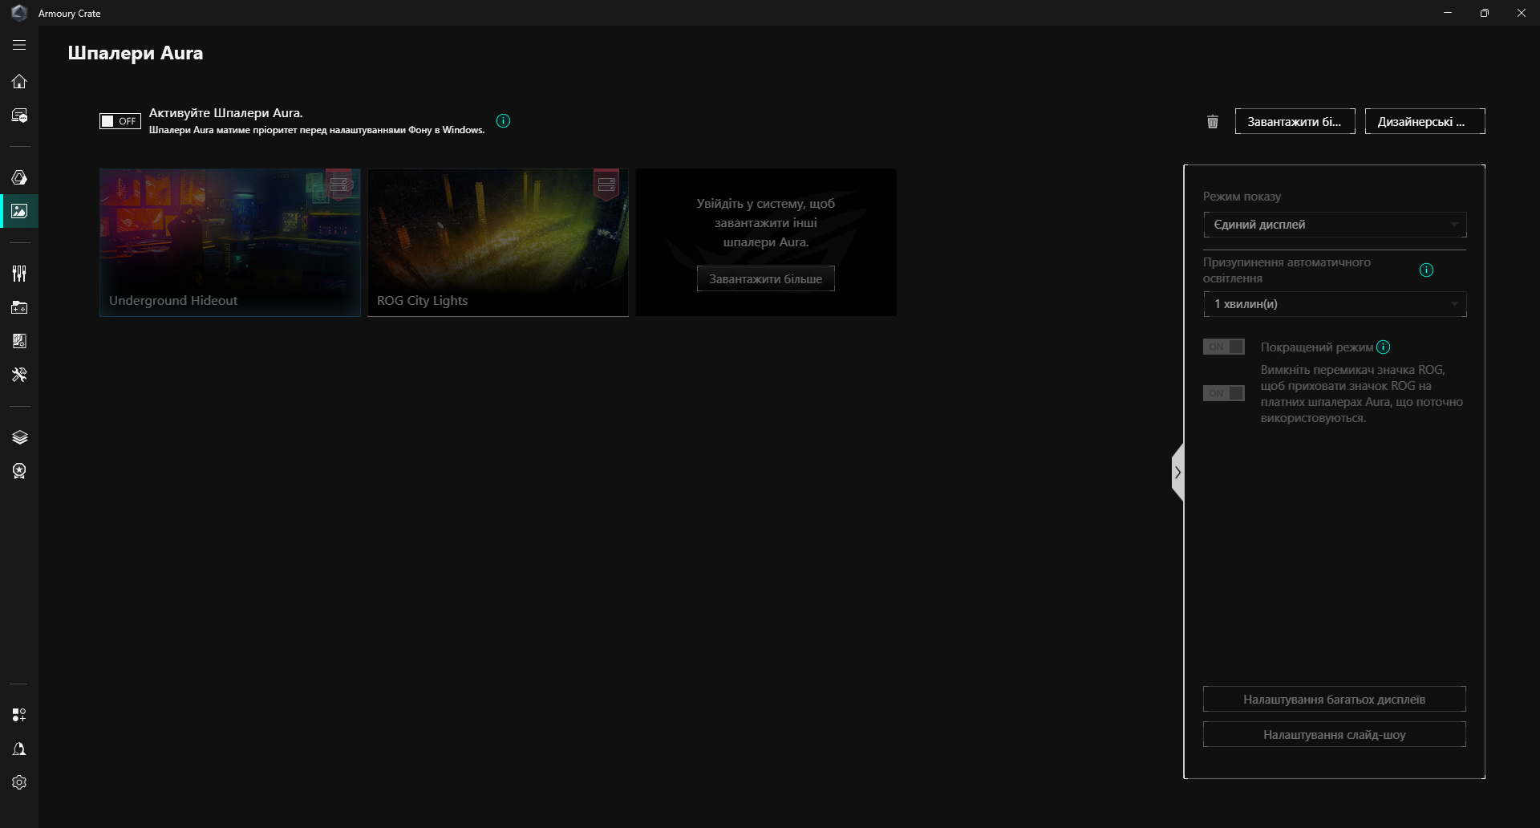Open the star badge icon in sidebar
Image resolution: width=1540 pixels, height=828 pixels.
pyautogui.click(x=19, y=471)
